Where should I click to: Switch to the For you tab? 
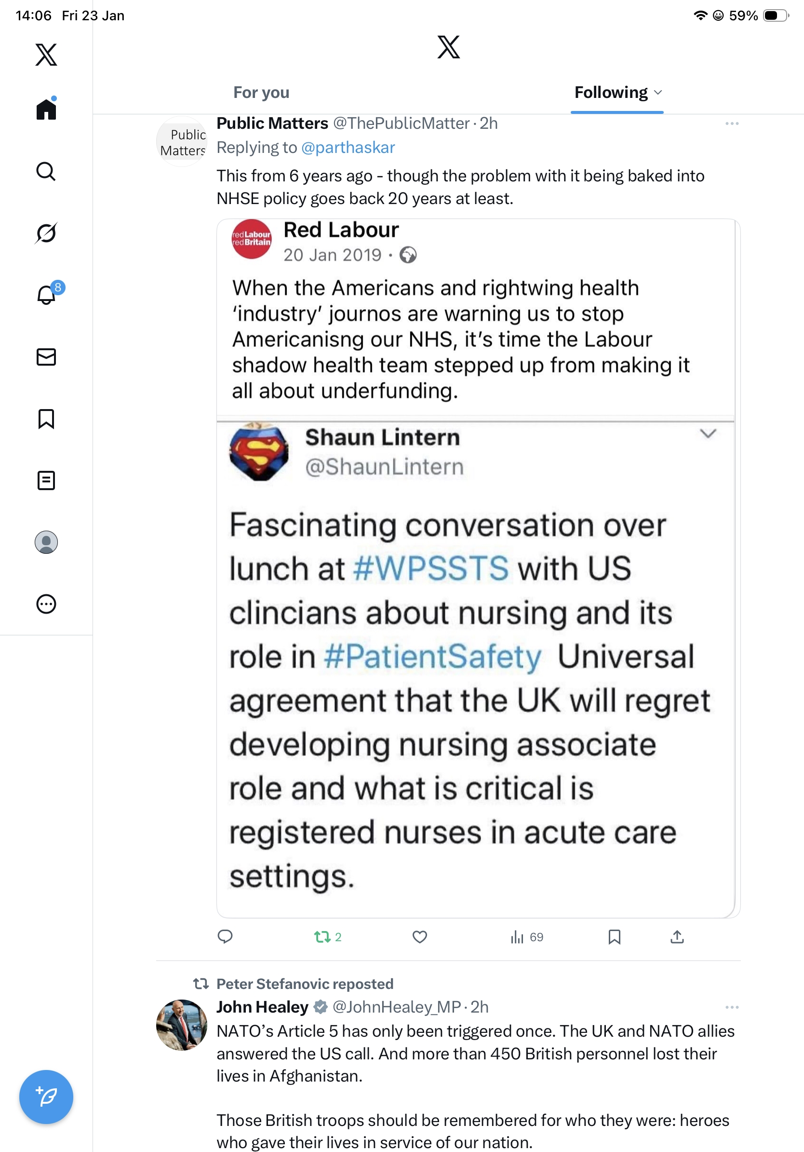click(261, 92)
